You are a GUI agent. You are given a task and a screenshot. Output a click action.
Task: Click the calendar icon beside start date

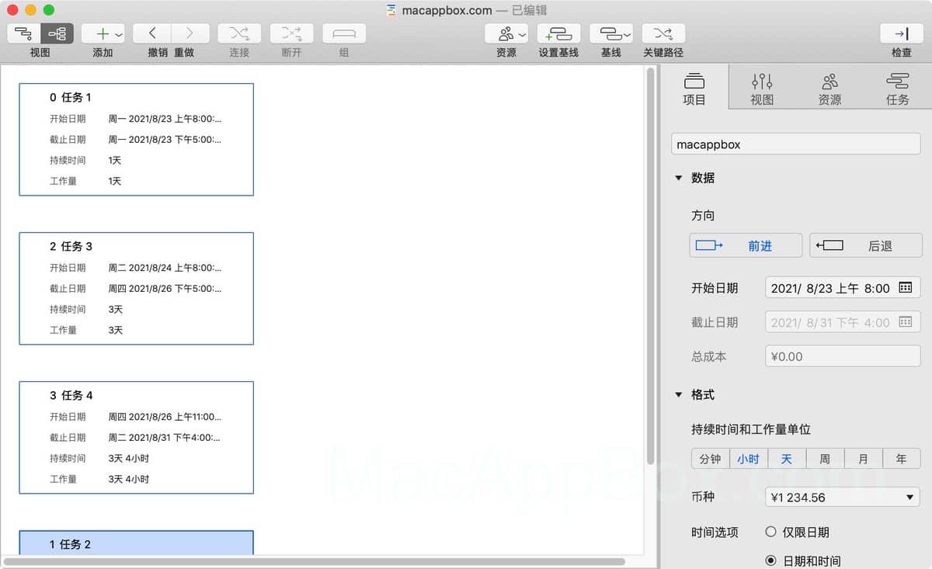pos(905,288)
